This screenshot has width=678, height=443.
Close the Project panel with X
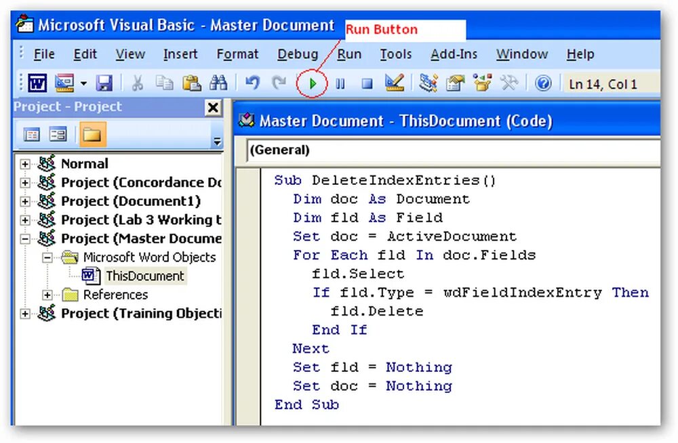[x=213, y=107]
